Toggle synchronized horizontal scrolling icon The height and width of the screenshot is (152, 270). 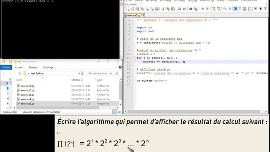click(x=219, y=9)
